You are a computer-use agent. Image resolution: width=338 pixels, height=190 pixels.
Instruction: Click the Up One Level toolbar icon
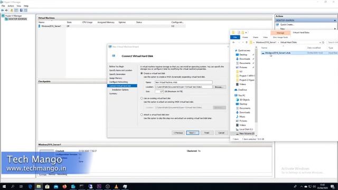12,11
